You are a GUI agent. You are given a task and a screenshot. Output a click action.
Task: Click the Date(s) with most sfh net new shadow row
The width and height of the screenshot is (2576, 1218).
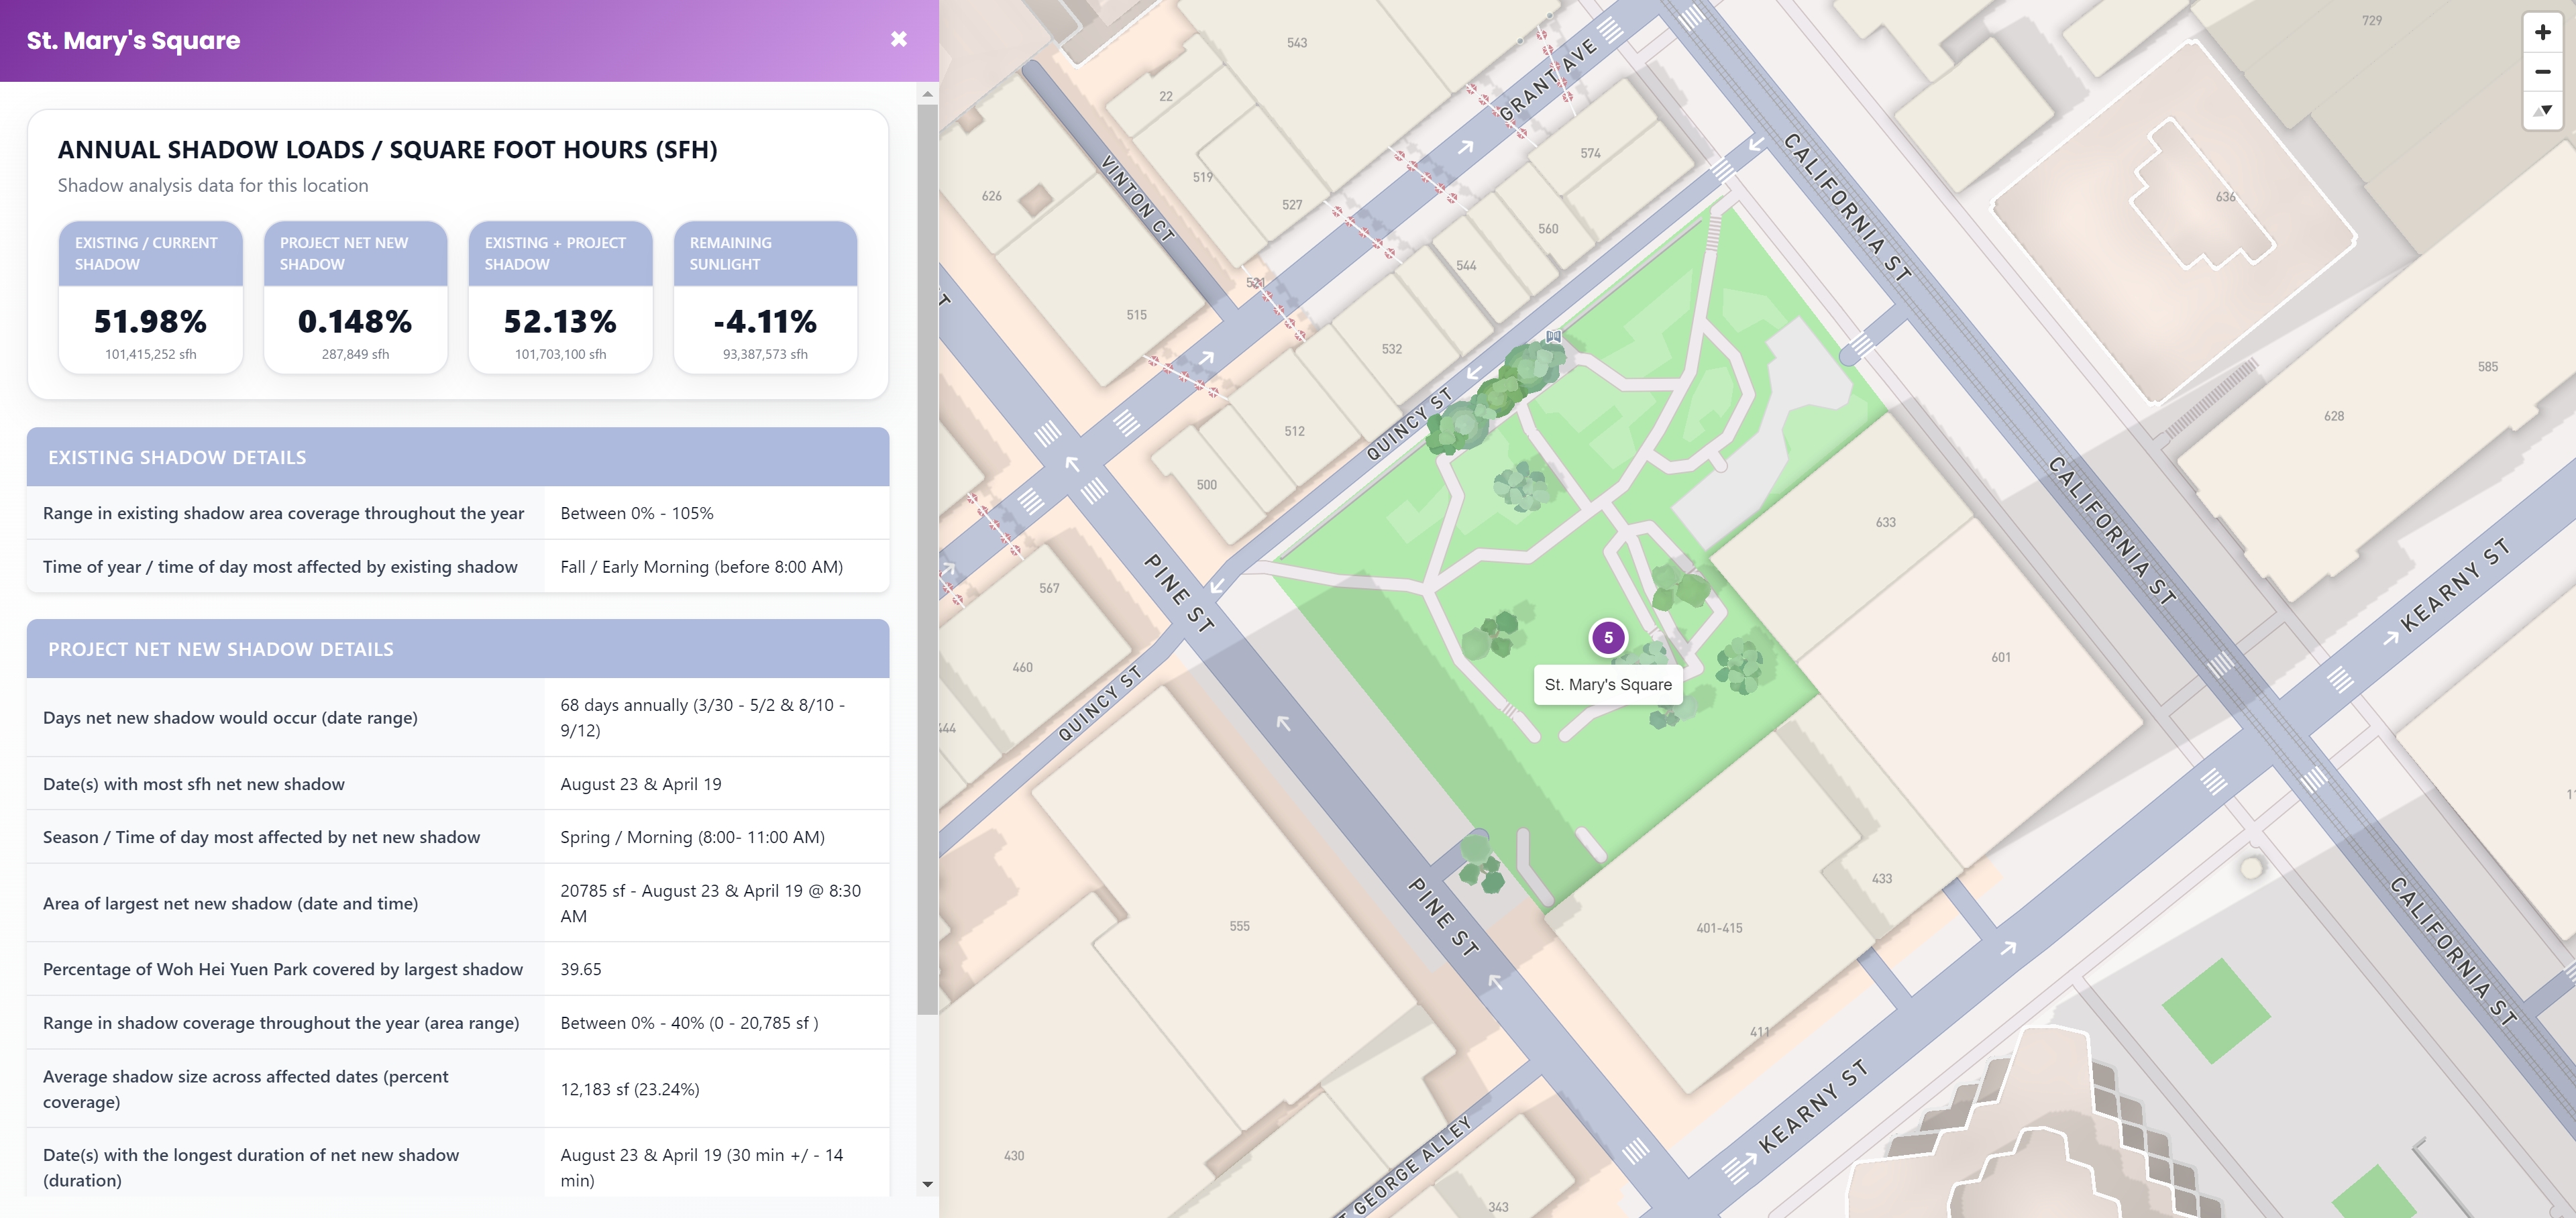pyautogui.click(x=458, y=784)
